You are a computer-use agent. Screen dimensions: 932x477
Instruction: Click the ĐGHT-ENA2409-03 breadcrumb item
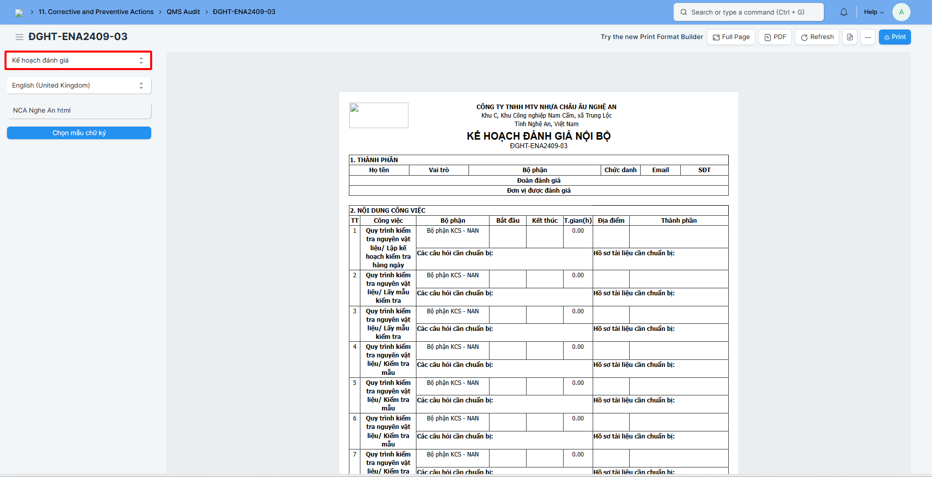click(x=244, y=12)
